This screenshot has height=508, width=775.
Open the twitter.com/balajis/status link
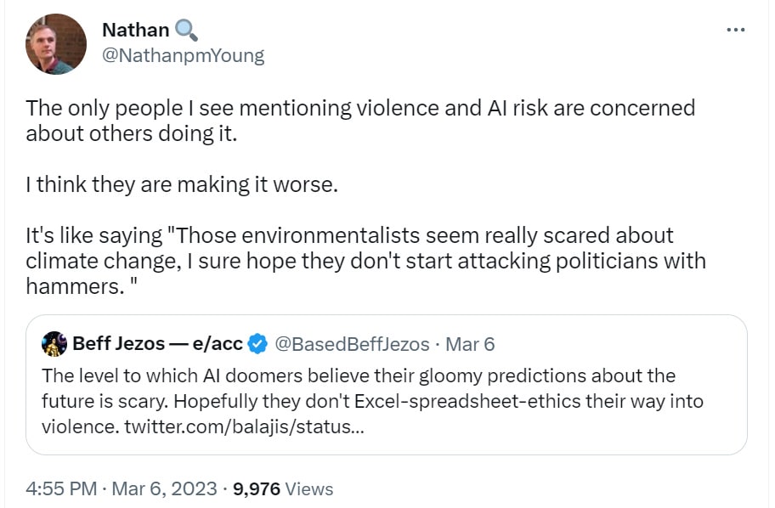[x=246, y=426]
